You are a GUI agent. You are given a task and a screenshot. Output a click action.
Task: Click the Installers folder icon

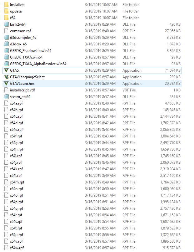click(6, 5)
